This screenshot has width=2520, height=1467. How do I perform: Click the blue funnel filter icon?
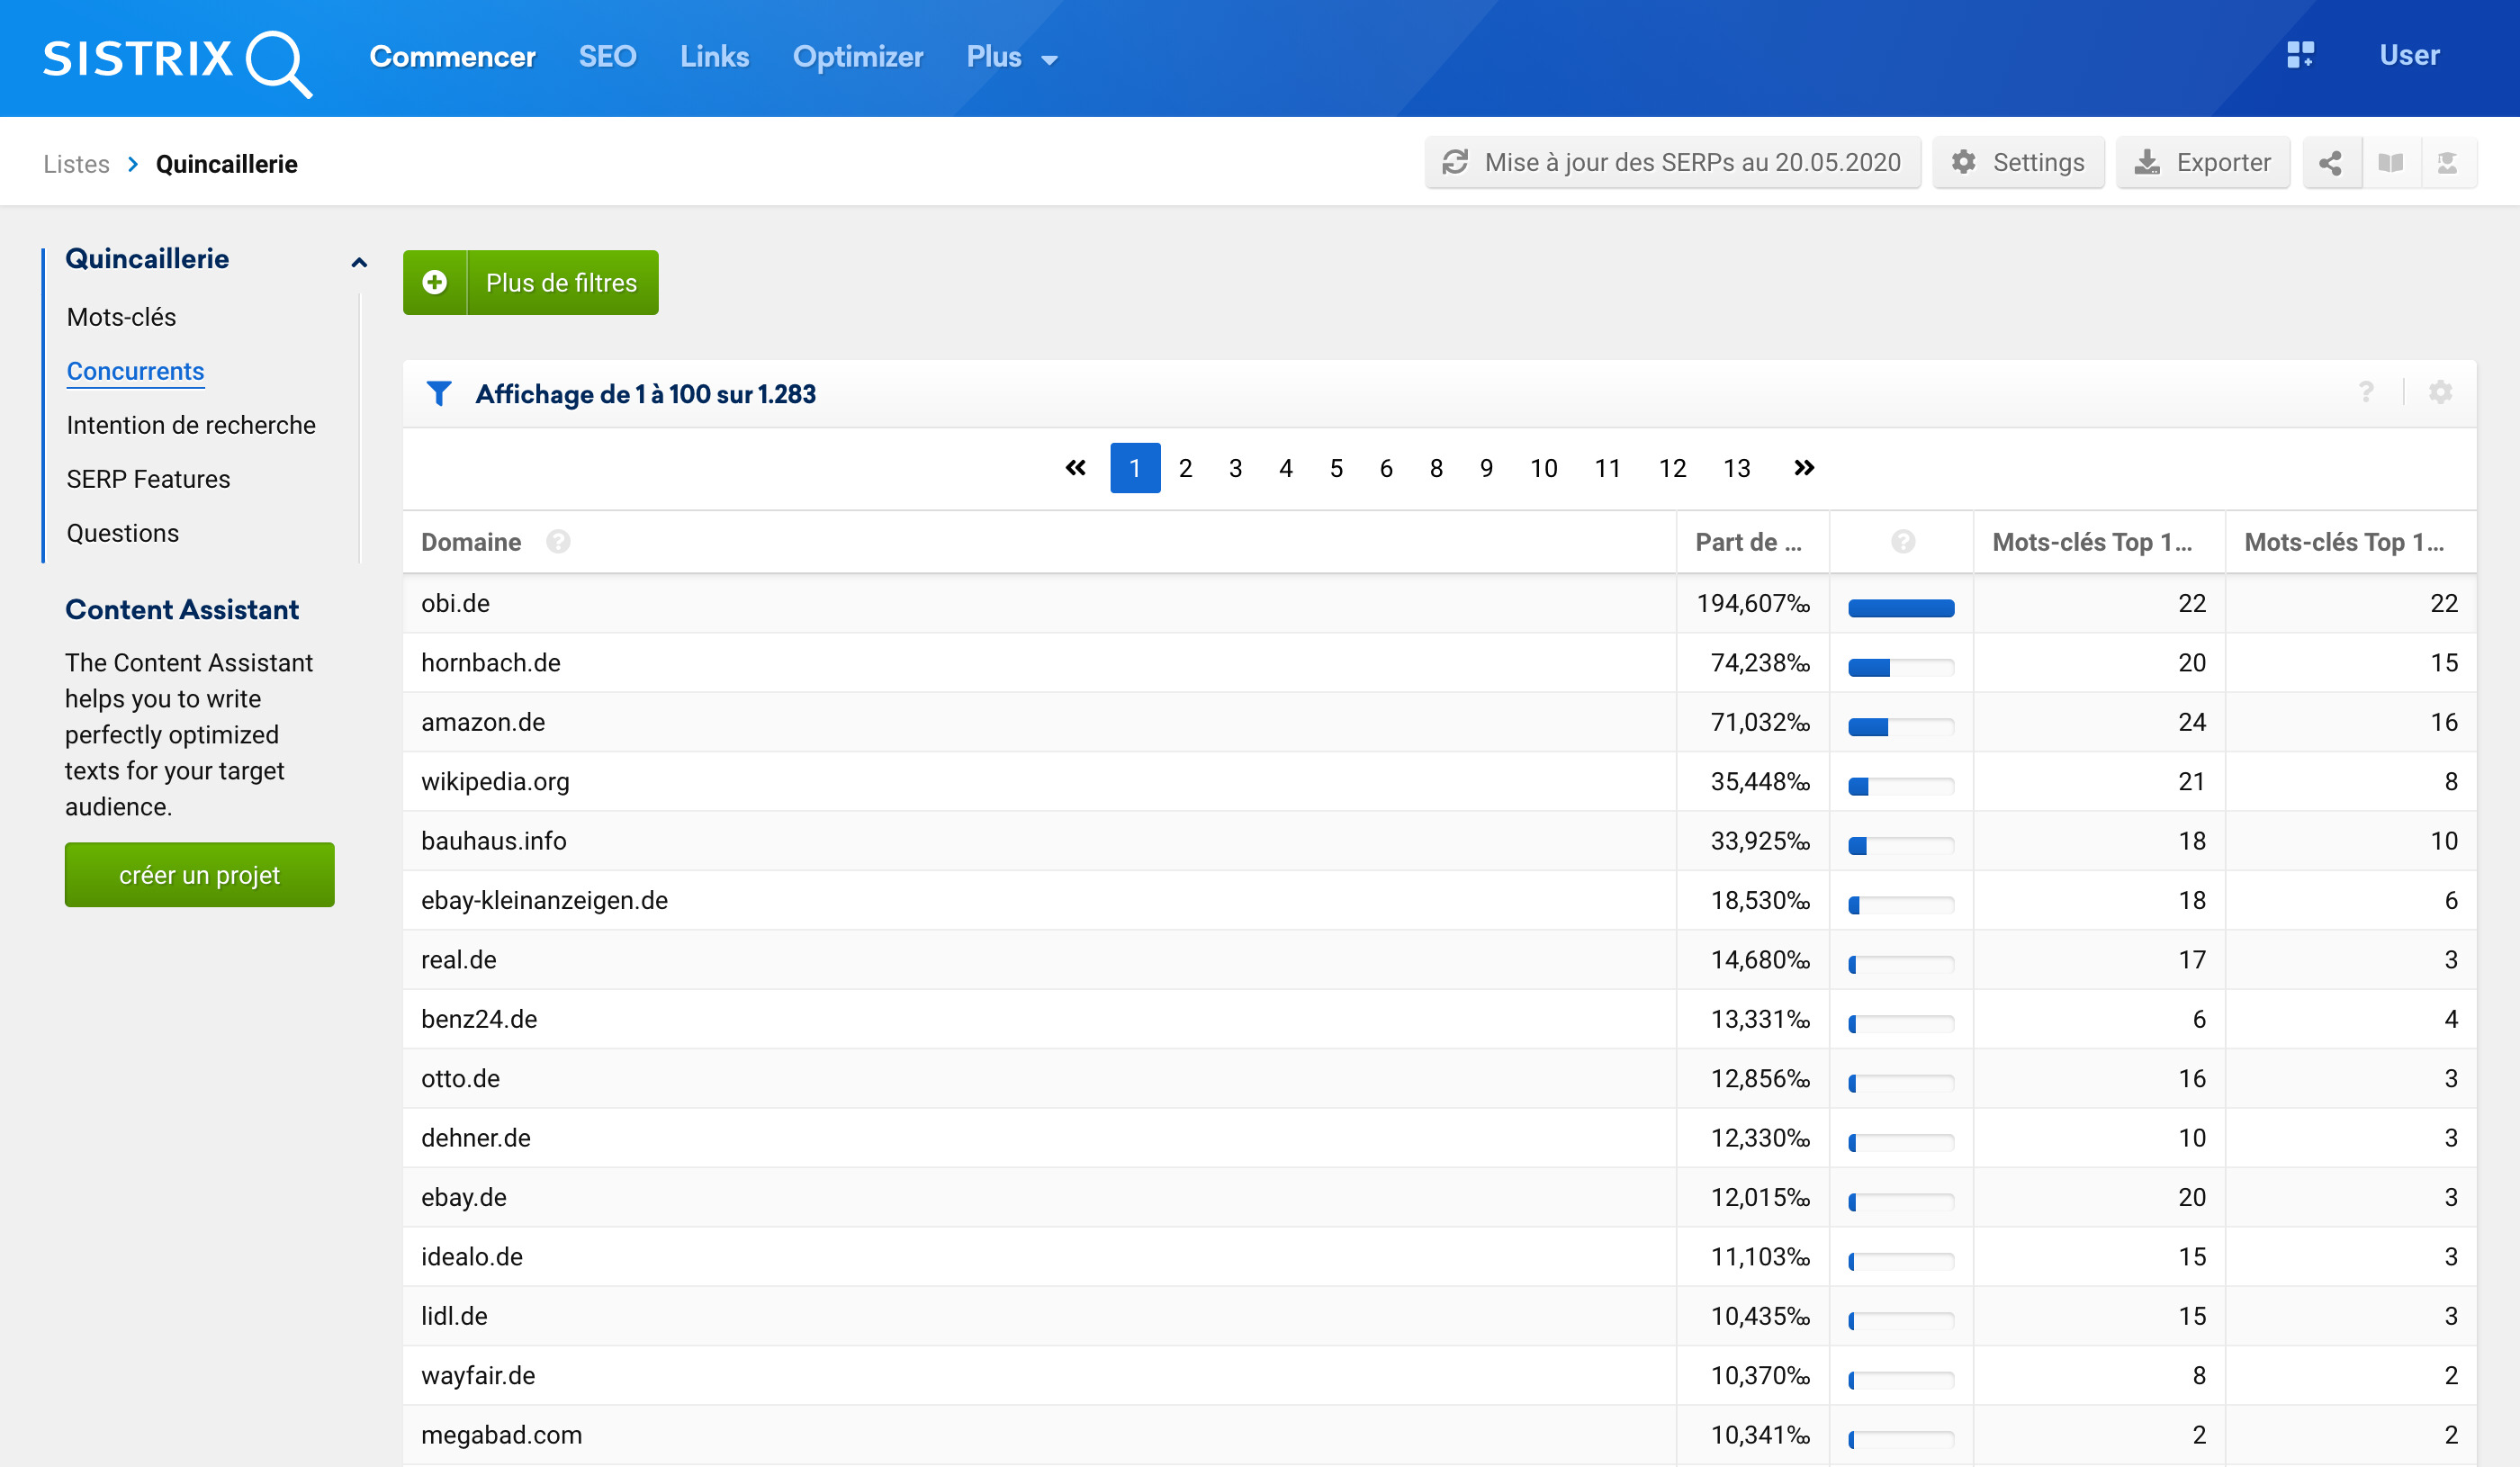pos(439,394)
